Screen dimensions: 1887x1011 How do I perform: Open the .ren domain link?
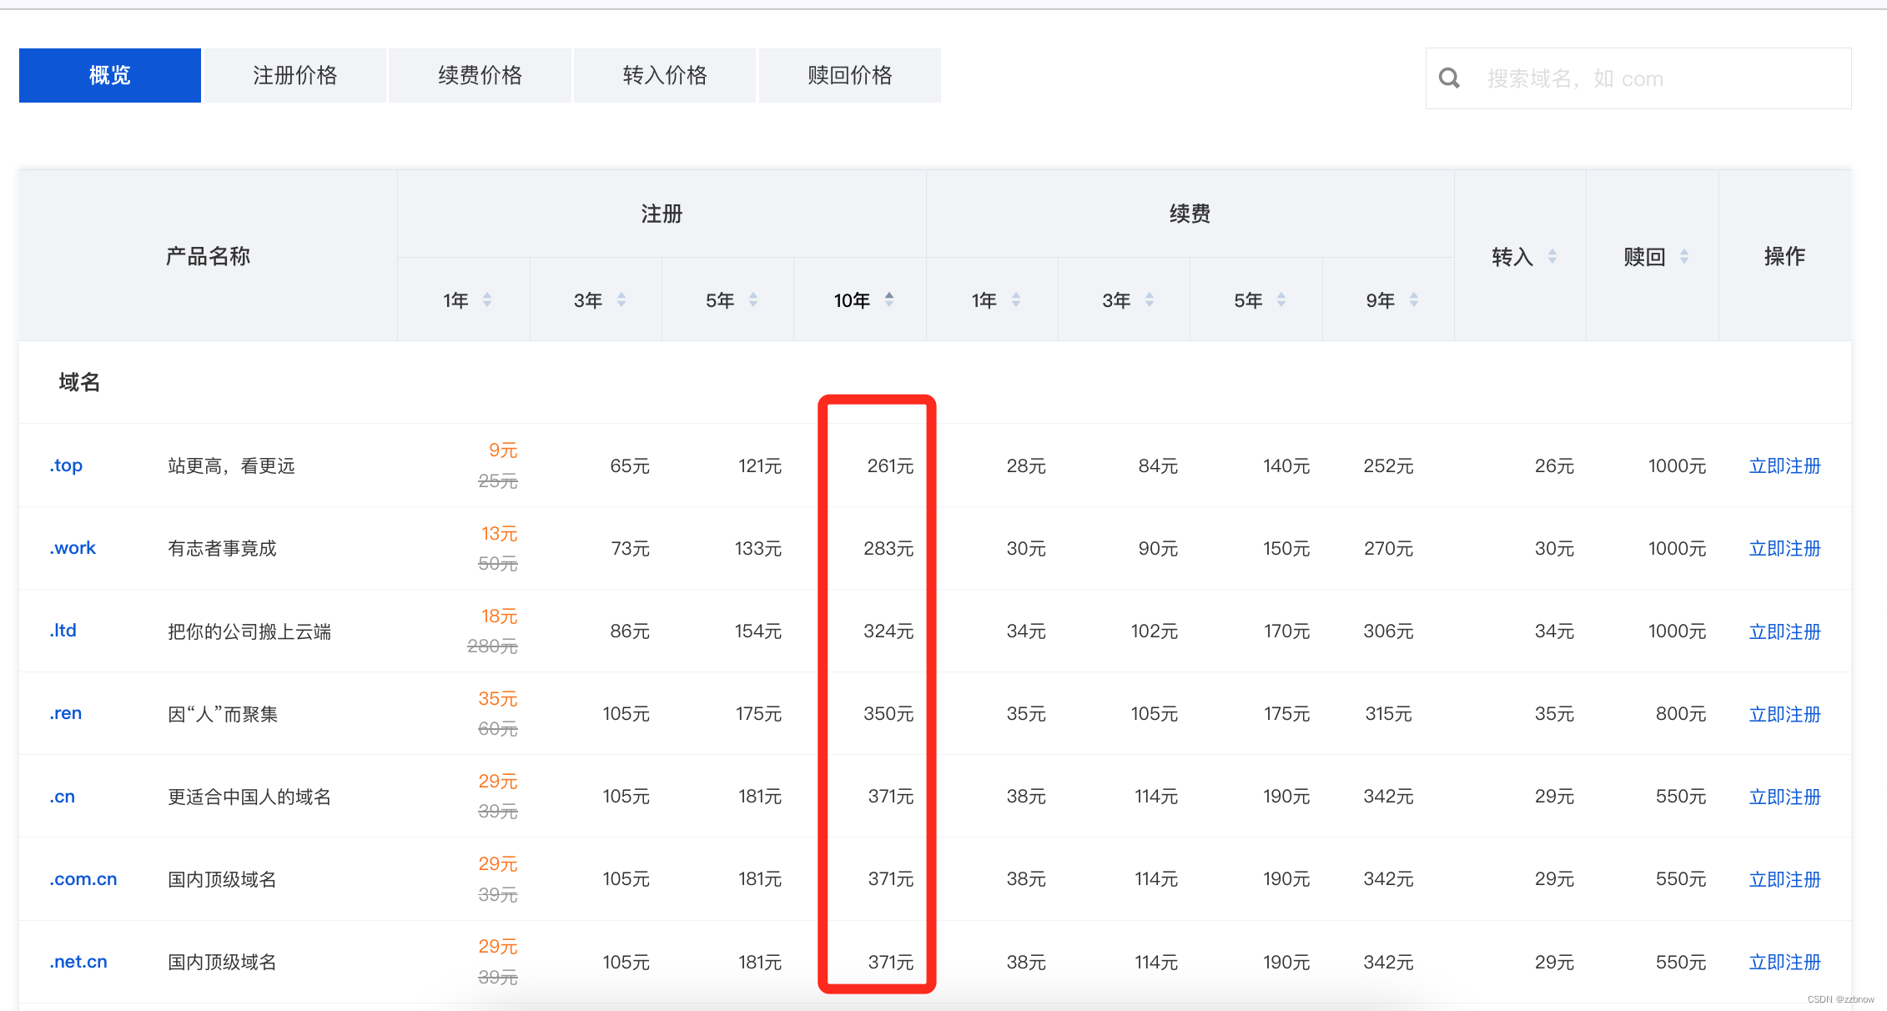[65, 713]
